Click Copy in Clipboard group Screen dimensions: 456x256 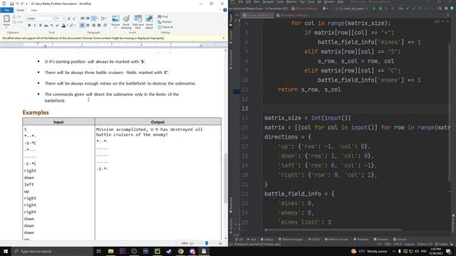click(x=18, y=22)
